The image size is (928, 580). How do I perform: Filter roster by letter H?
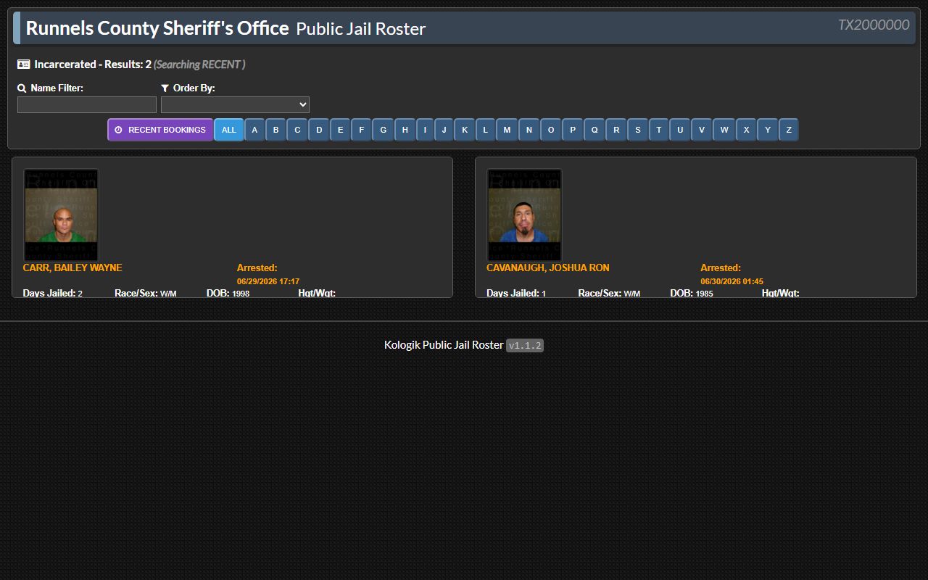tap(405, 130)
